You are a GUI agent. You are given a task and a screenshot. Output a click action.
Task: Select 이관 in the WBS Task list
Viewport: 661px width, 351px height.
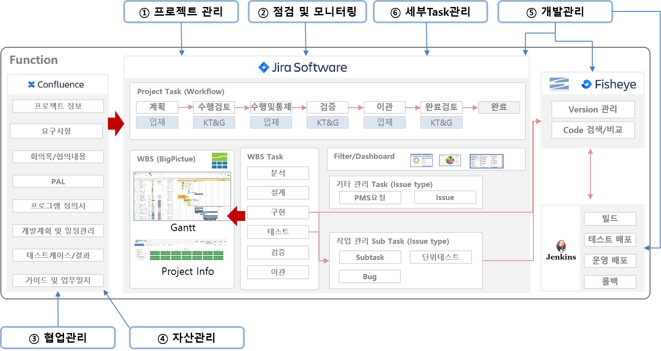[278, 272]
